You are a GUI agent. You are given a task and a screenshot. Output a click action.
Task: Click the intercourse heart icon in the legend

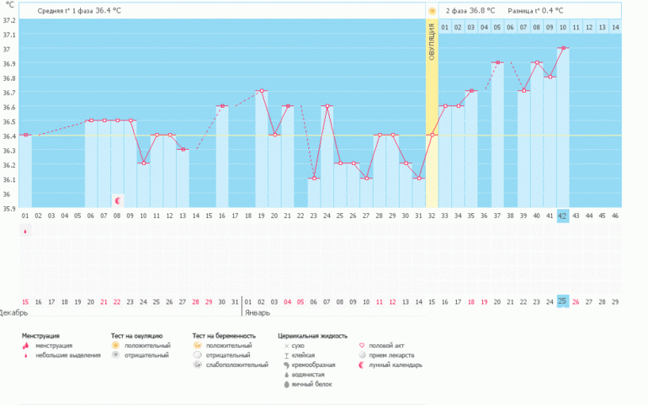[362, 345]
